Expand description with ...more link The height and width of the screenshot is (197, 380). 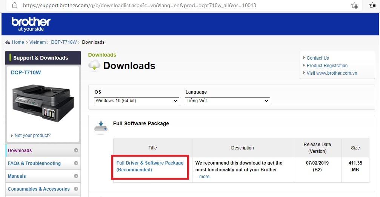(202, 177)
